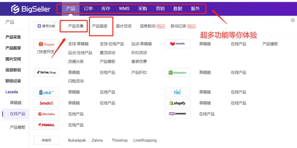297x148 pixels.
Task: Open Shopee 全球-草稿箱 link
Action: (78, 44)
